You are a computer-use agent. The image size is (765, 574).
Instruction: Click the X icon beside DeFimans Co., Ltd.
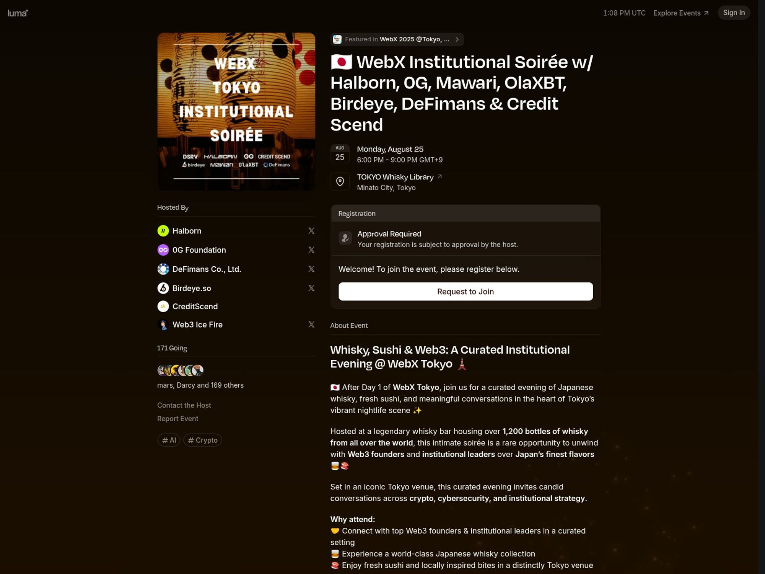311,269
